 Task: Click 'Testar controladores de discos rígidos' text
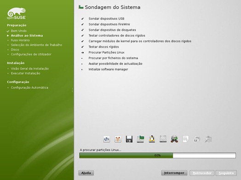pos(117,36)
